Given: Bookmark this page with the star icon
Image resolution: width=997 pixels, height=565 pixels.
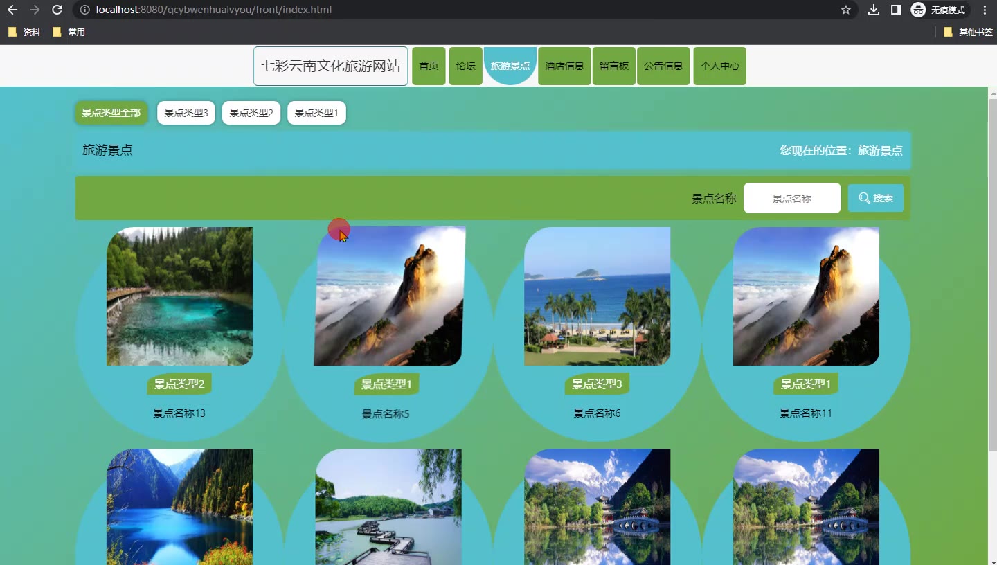Looking at the screenshot, I should (x=845, y=10).
